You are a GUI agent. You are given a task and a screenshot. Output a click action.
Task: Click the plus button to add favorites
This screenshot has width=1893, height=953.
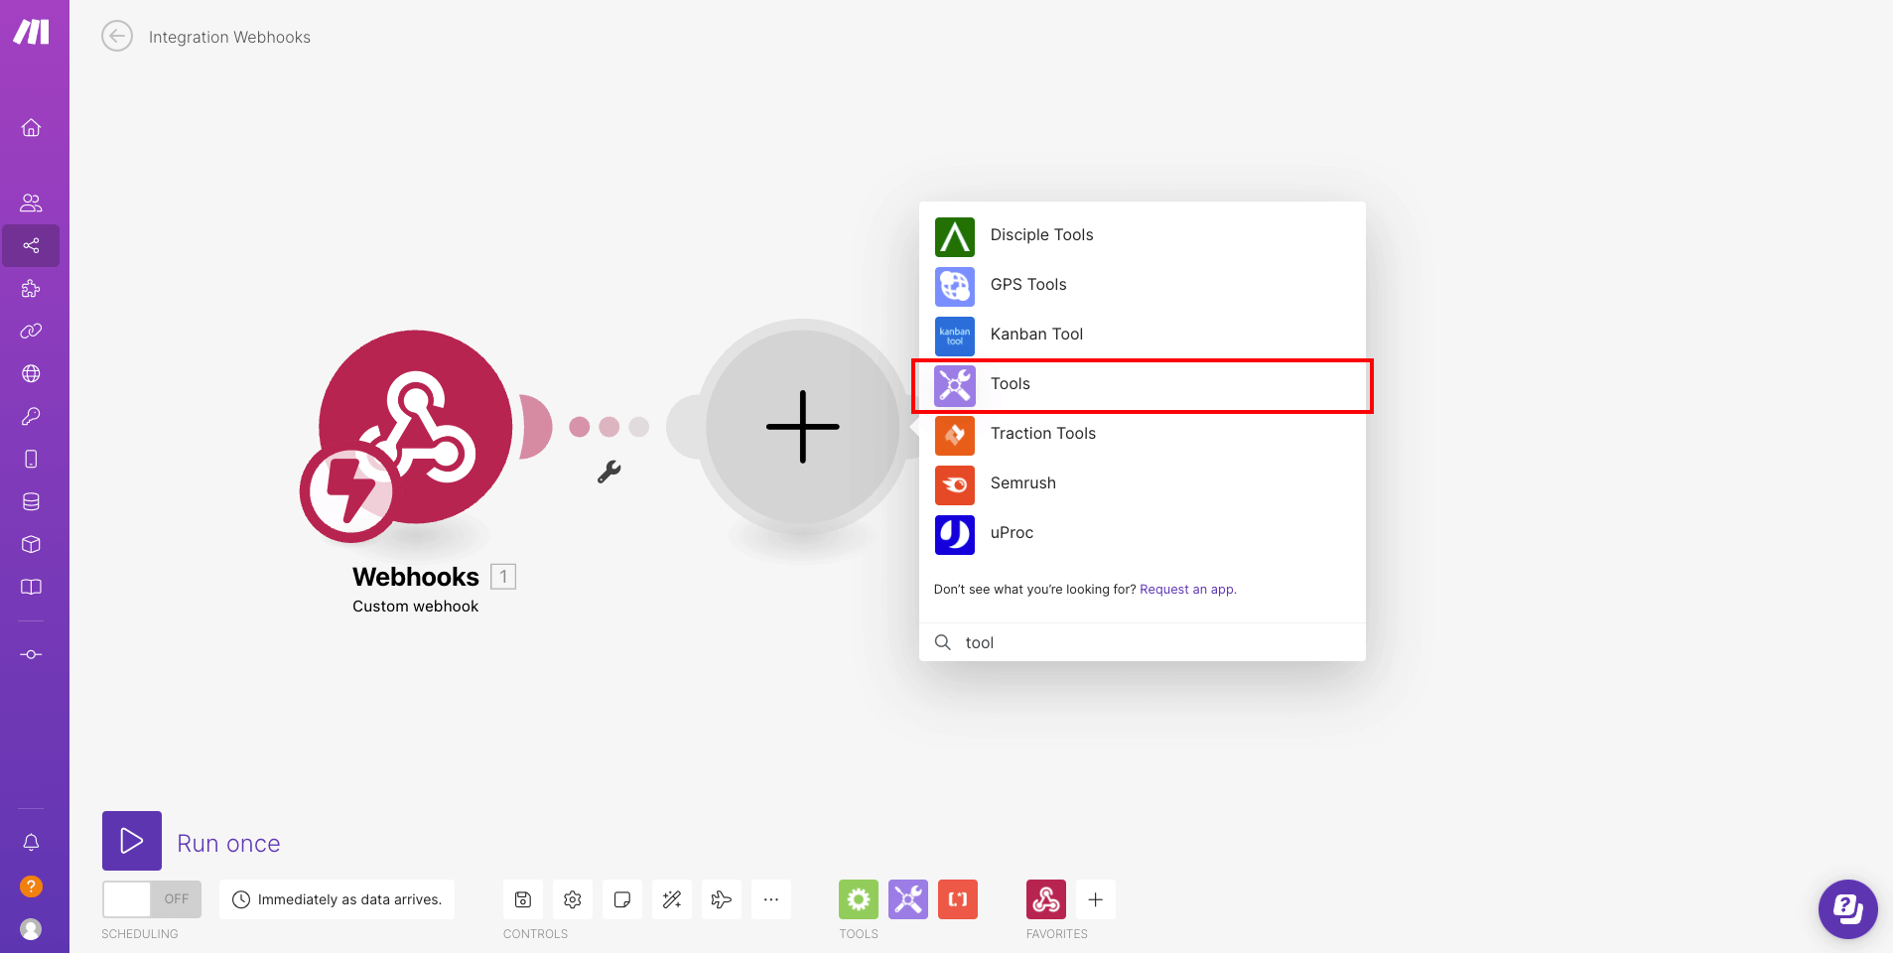(1096, 899)
